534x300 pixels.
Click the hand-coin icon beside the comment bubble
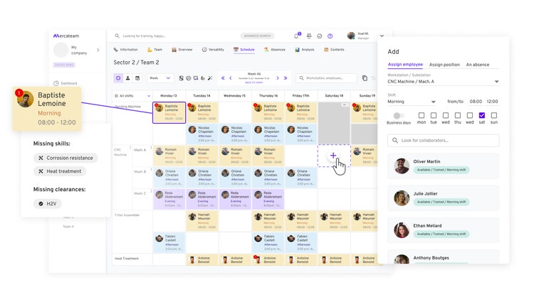tap(203, 78)
